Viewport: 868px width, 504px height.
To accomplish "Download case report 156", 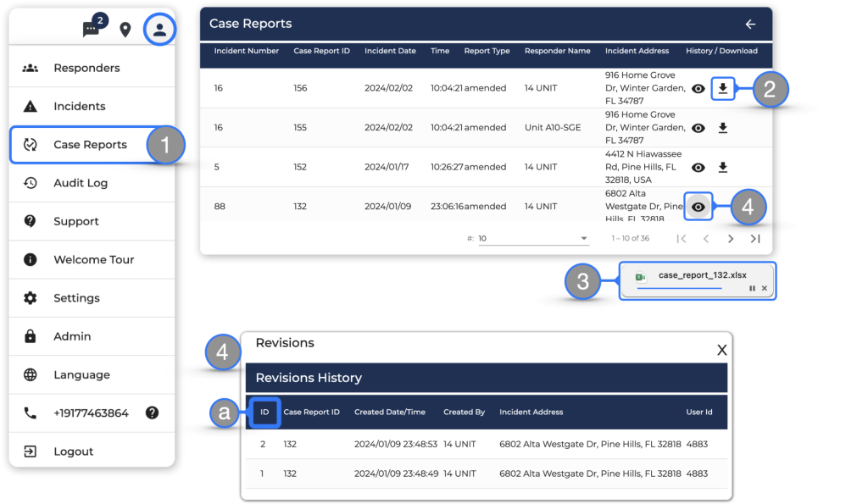I will pyautogui.click(x=722, y=89).
